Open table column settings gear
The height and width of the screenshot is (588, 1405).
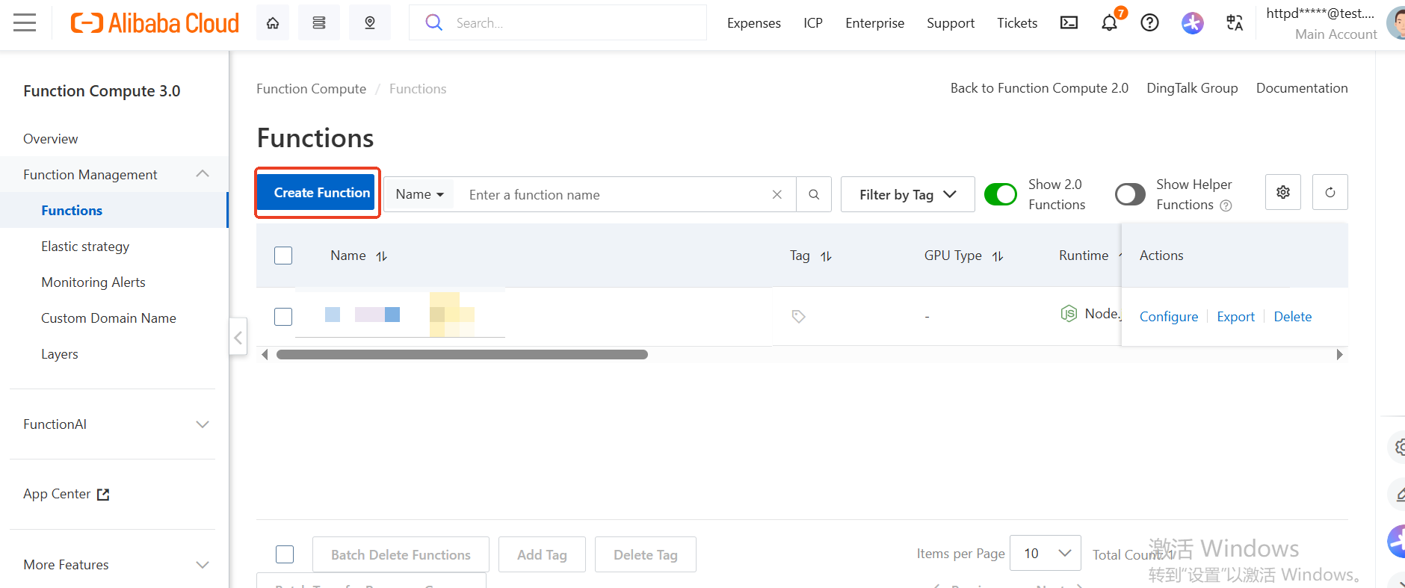(x=1283, y=192)
